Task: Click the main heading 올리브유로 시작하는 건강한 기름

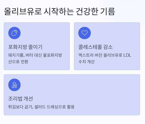Action: 59,12
